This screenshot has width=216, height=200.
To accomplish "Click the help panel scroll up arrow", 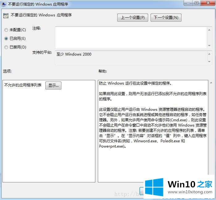I will (211, 83).
